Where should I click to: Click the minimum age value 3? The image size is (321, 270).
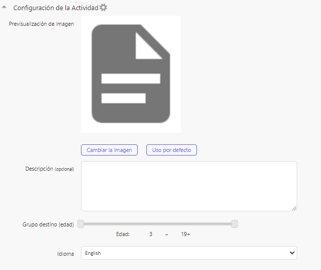pyautogui.click(x=151, y=234)
